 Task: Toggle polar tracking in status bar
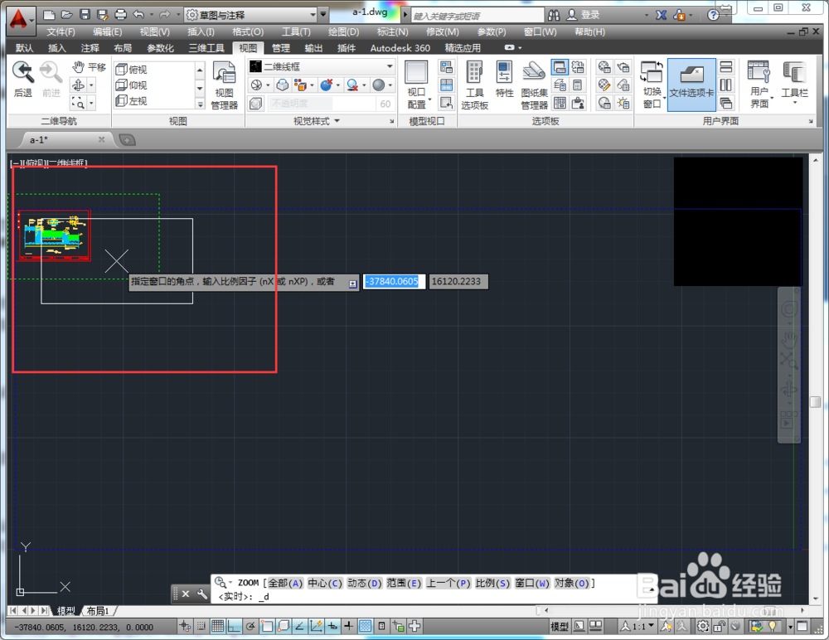tap(250, 626)
